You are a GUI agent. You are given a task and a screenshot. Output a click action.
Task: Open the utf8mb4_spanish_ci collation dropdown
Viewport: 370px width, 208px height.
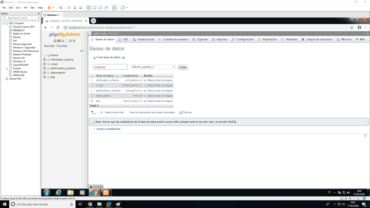[153, 67]
